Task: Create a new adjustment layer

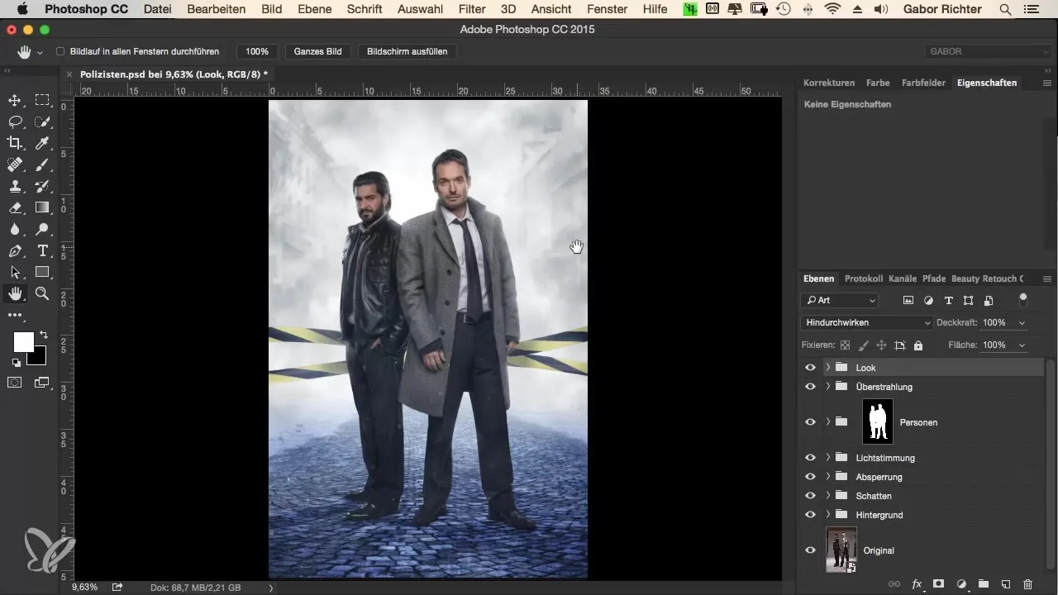Action: tap(961, 583)
